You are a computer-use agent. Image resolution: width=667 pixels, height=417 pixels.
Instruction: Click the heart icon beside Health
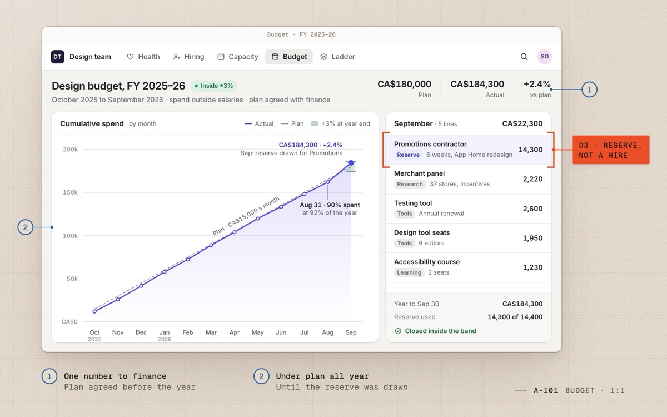click(130, 57)
